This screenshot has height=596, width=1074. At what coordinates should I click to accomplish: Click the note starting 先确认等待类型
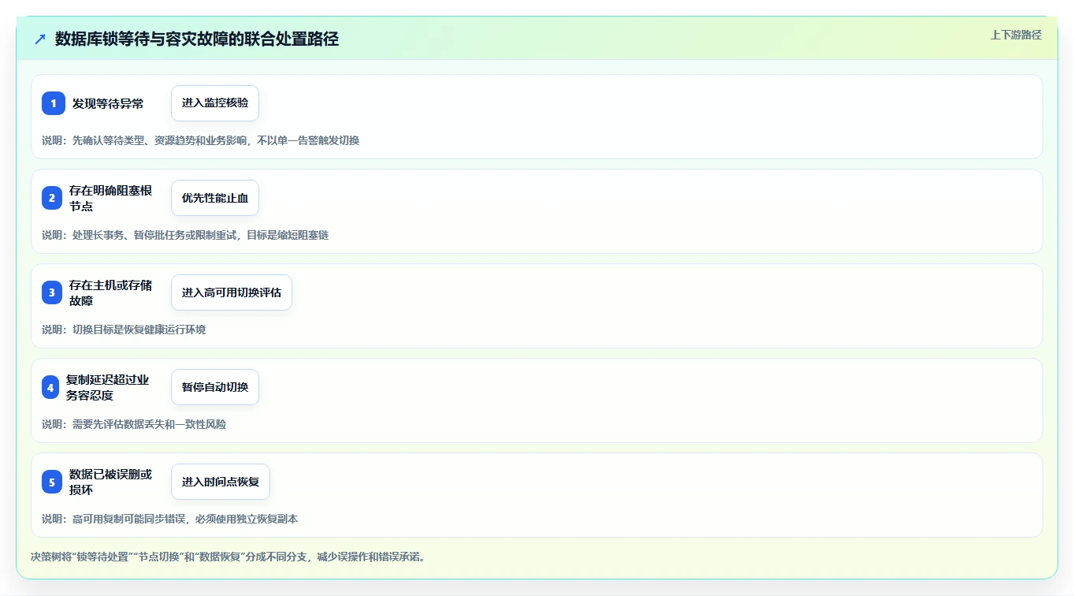coord(201,140)
